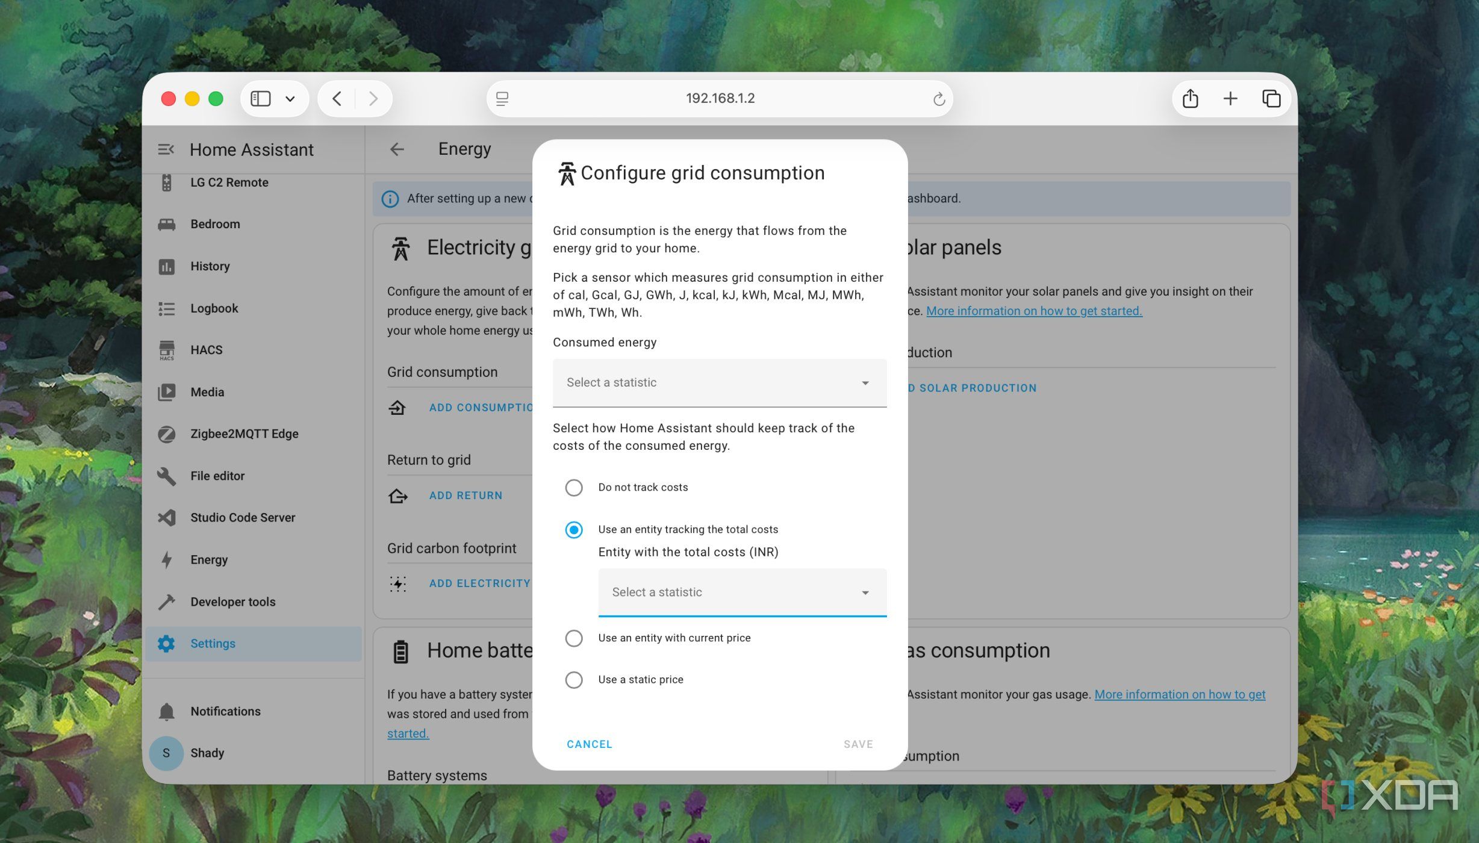The width and height of the screenshot is (1479, 843).
Task: Collapse the Home Assistant sidebar menu icon
Action: pyautogui.click(x=166, y=149)
